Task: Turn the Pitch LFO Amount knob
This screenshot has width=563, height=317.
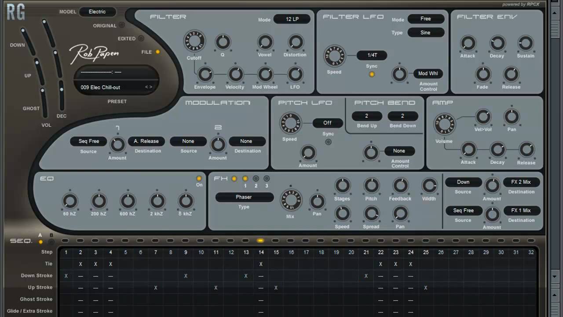Action: [308, 153]
